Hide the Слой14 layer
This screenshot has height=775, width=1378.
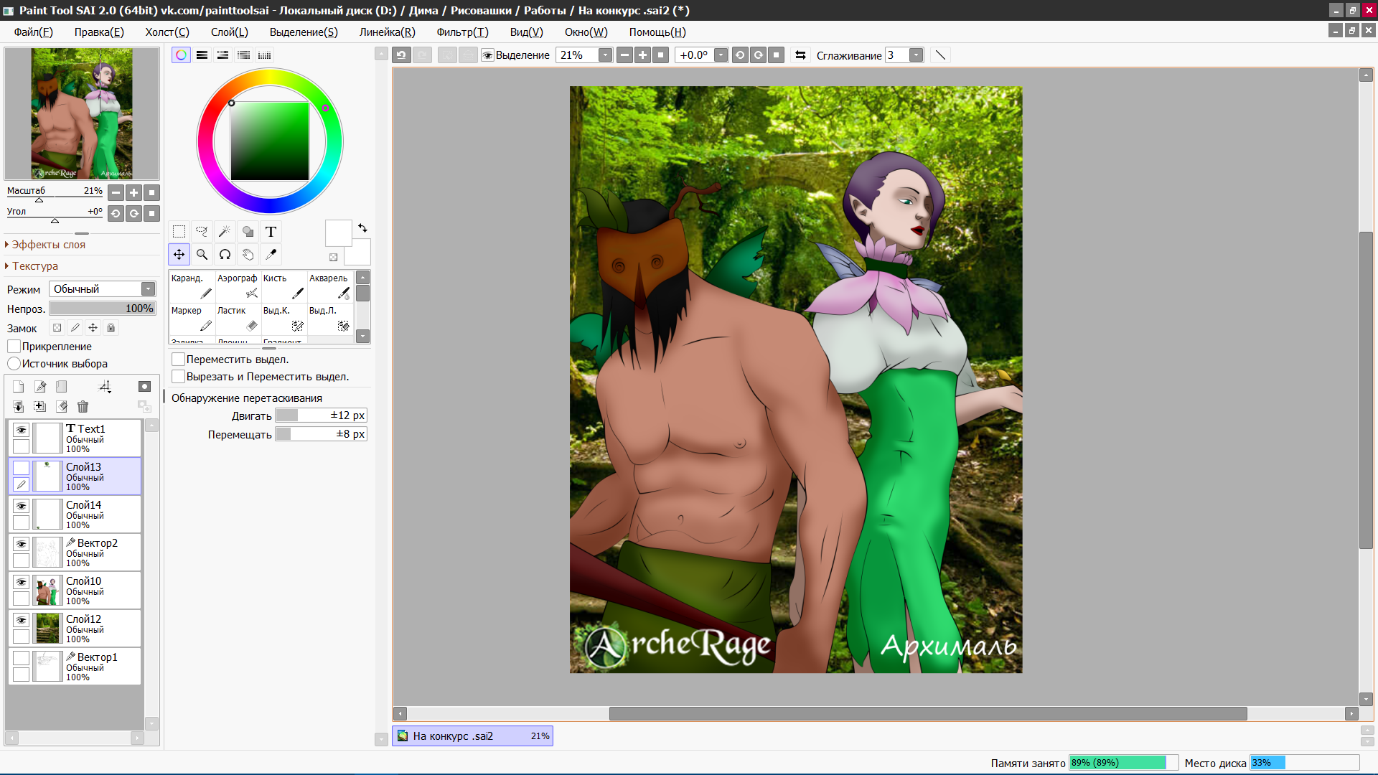(x=22, y=506)
